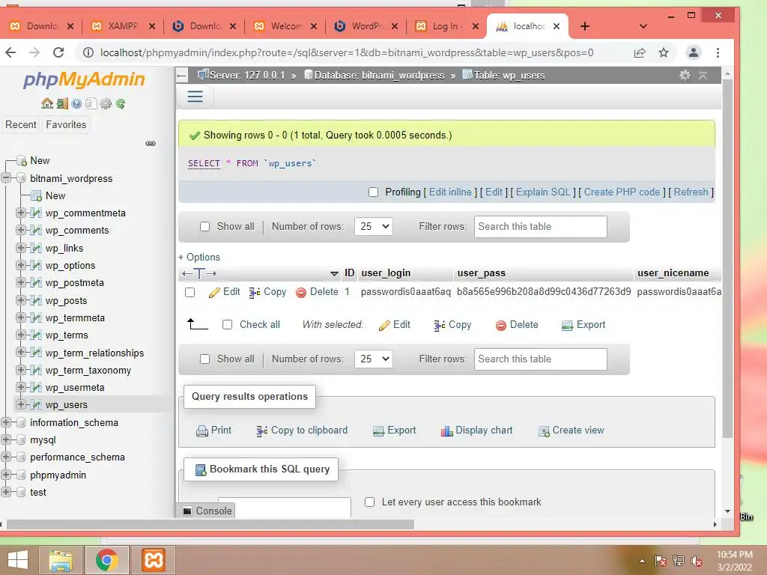Image resolution: width=767 pixels, height=575 pixels.
Task: Open the Recent tab in sidebar
Action: click(x=20, y=125)
